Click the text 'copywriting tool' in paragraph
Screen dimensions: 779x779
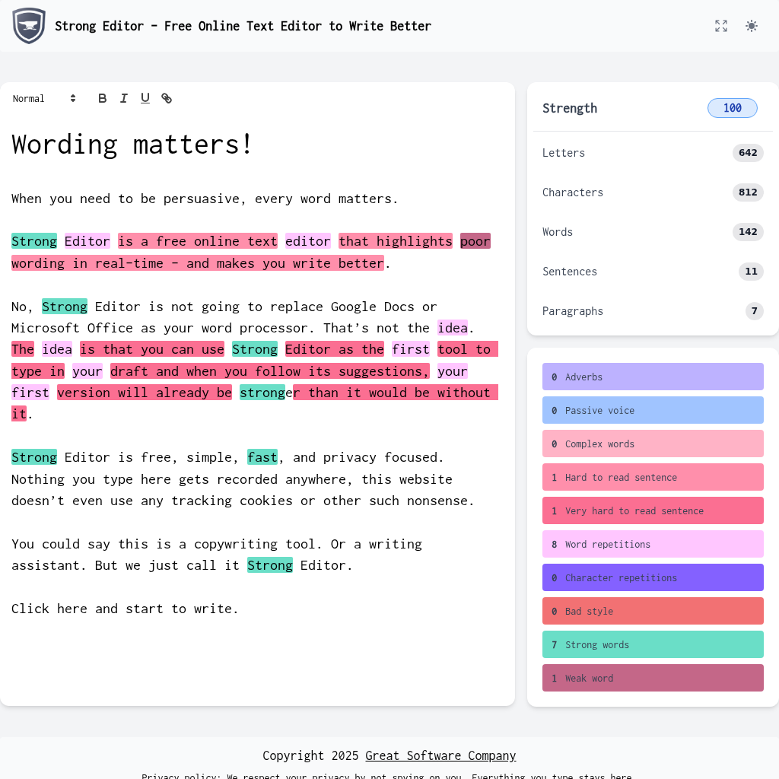pos(254,544)
